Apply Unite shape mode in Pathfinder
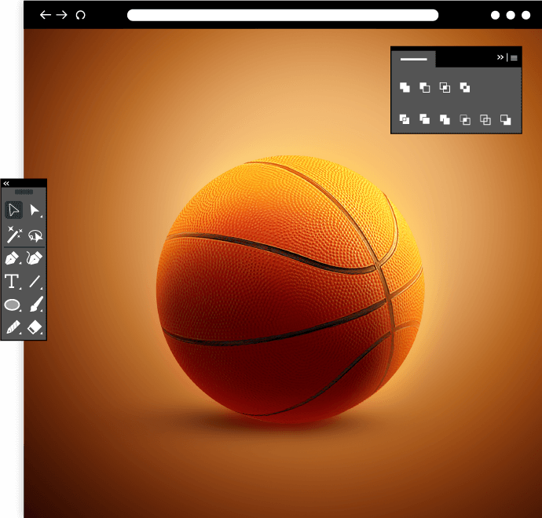Screen dimensions: 542x518 (x=405, y=87)
